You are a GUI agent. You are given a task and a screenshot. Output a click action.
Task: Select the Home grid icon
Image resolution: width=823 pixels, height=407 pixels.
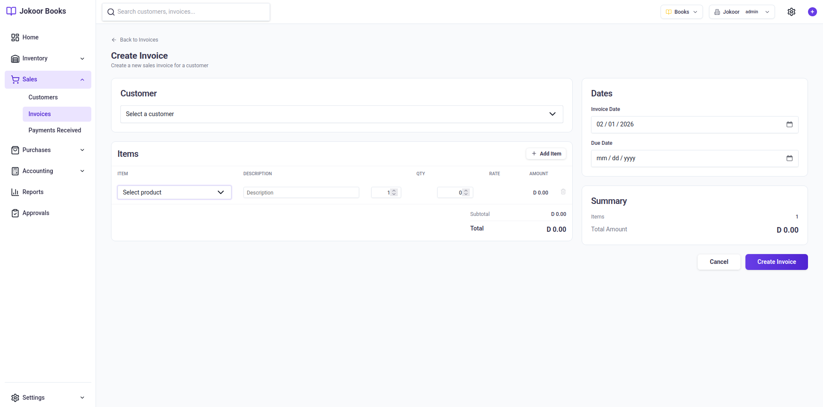pos(15,37)
